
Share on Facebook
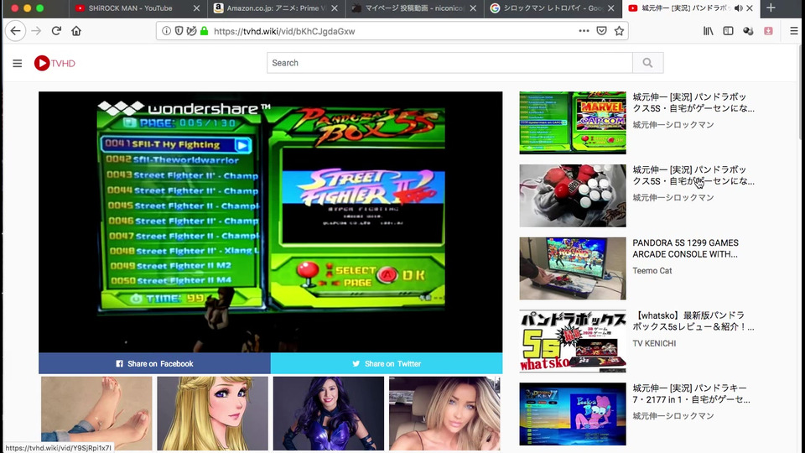click(154, 363)
